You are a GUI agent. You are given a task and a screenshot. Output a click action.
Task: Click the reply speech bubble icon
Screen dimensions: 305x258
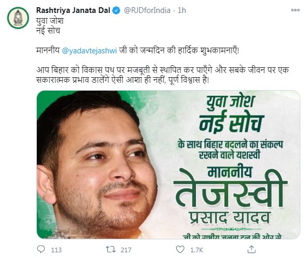pyautogui.click(x=41, y=249)
